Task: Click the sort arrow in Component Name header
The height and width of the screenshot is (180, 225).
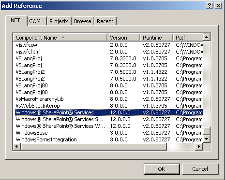Action: coord(63,37)
